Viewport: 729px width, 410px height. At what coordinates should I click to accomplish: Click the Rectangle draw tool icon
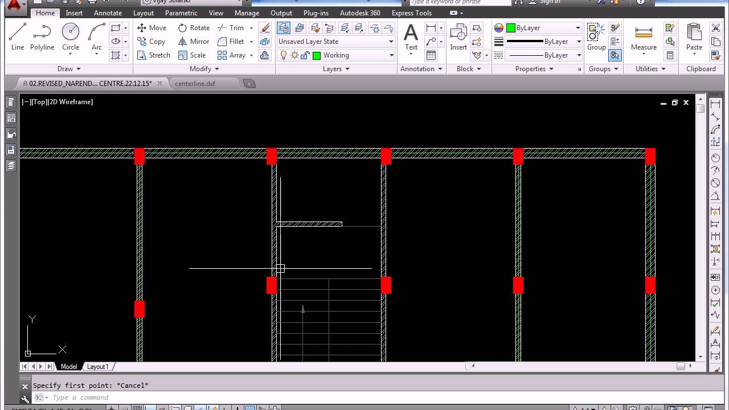click(x=116, y=27)
